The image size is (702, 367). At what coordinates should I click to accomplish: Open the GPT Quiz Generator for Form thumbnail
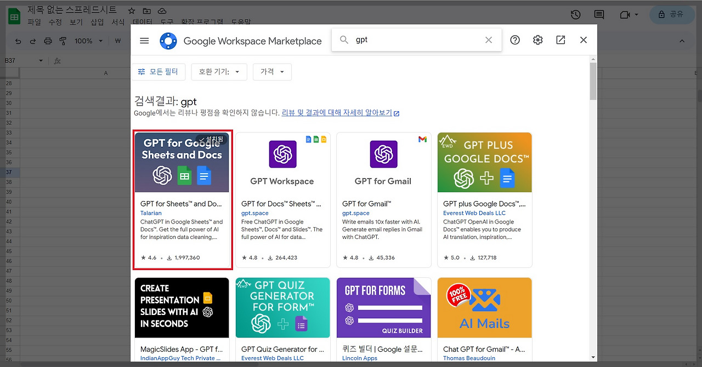283,307
